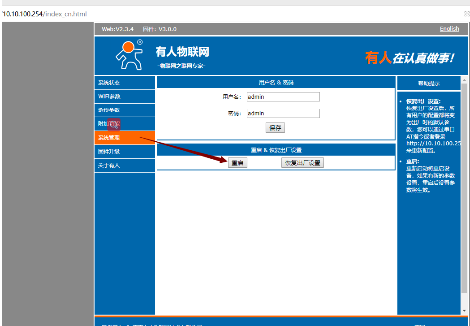Click the 重启 restart button

coord(237,163)
